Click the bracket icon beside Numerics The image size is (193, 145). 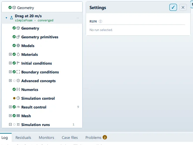point(18,89)
